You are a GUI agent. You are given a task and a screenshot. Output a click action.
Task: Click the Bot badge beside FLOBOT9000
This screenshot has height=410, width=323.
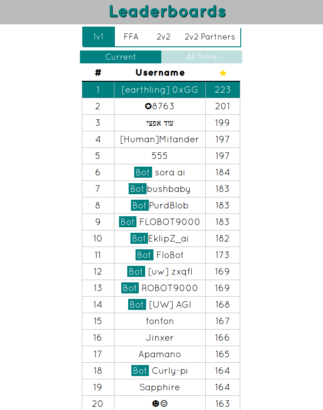[x=128, y=222]
